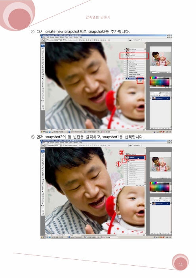Pick yellow swatch in step ⑤ Swatches panel
This screenshot has width=196, height=278.
point(152,182)
